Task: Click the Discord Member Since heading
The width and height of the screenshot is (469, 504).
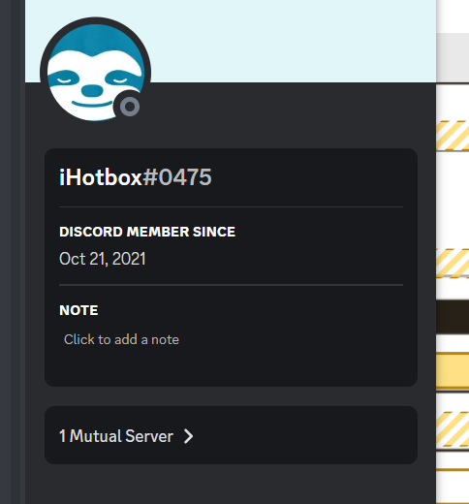Action: [147, 232]
